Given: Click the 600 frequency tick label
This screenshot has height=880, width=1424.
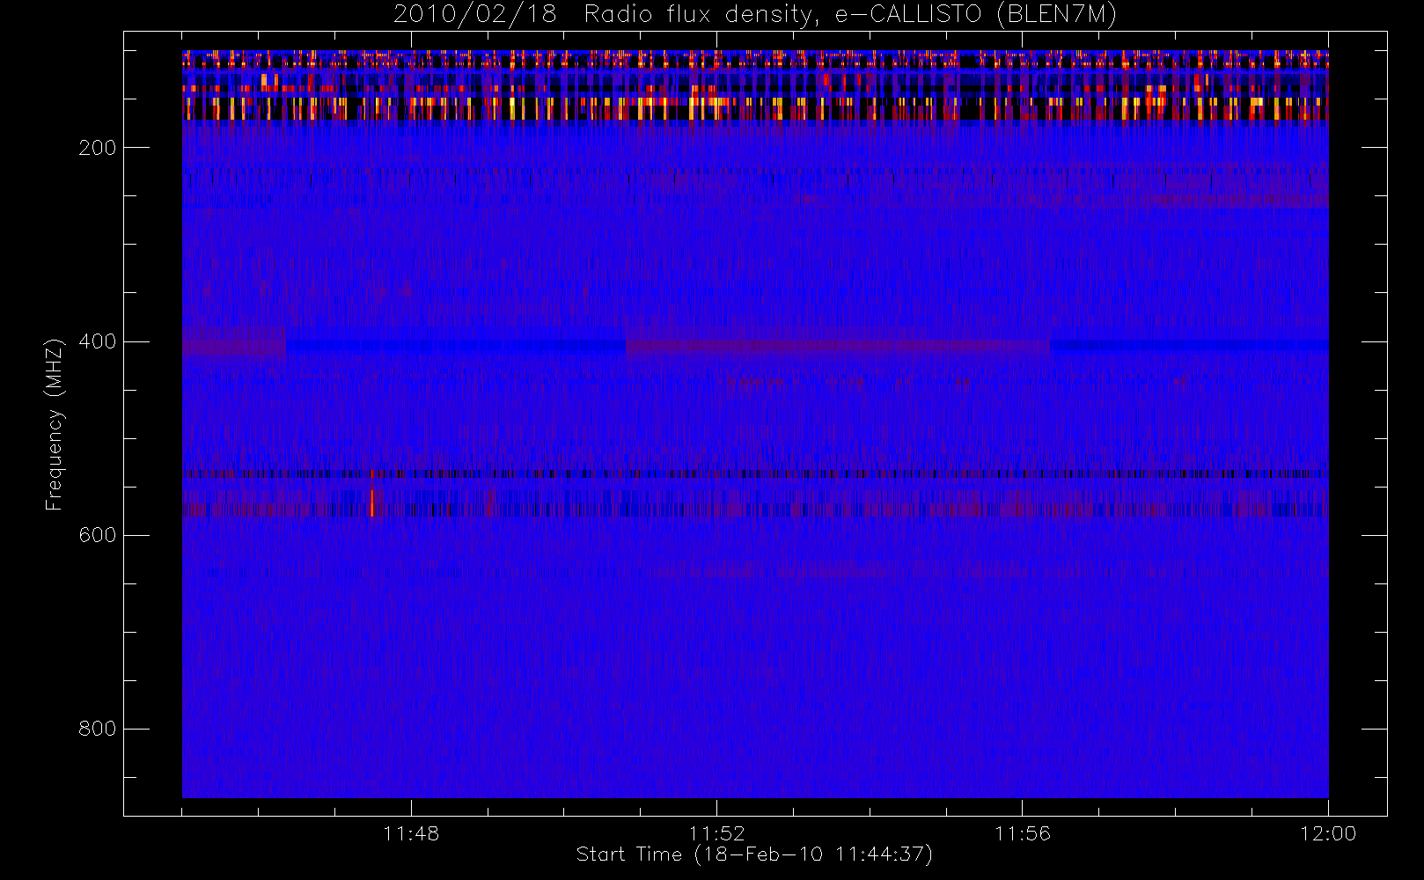Looking at the screenshot, I should coord(98,535).
